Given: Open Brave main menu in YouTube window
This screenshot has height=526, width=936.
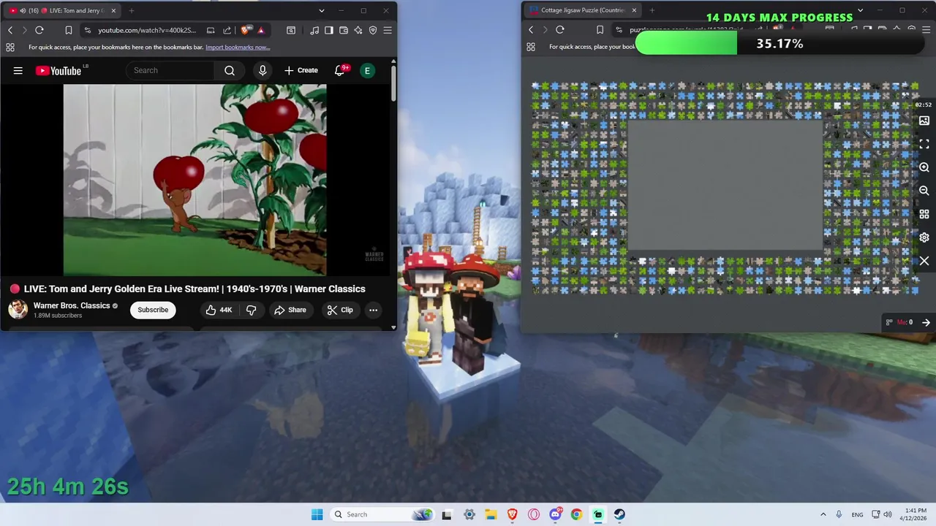Looking at the screenshot, I should pos(388,30).
